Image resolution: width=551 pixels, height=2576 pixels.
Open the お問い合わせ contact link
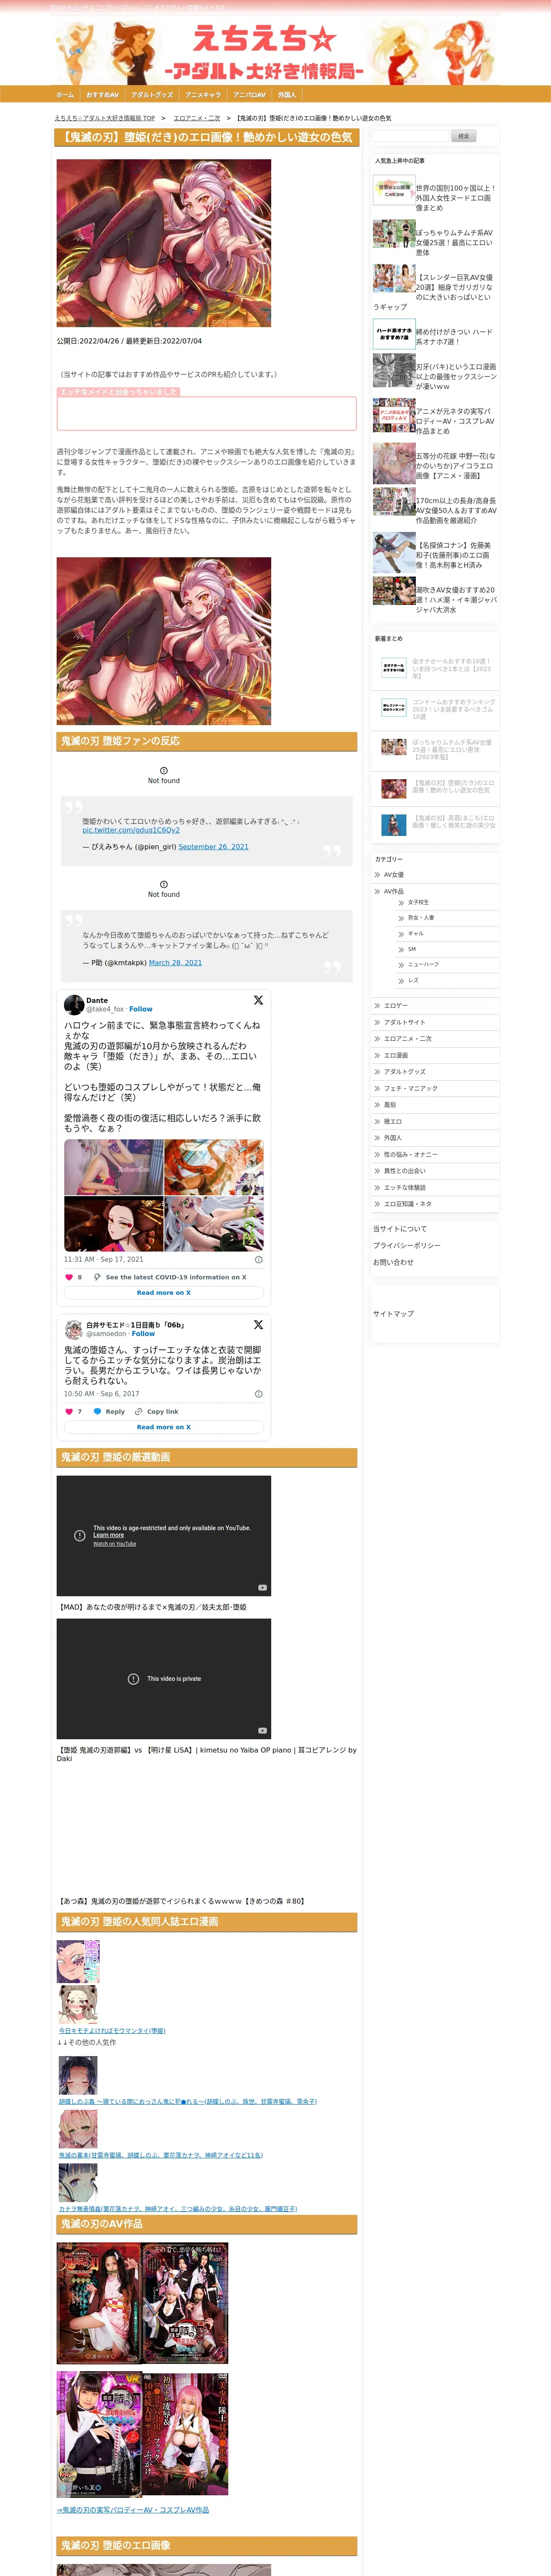(x=393, y=1262)
